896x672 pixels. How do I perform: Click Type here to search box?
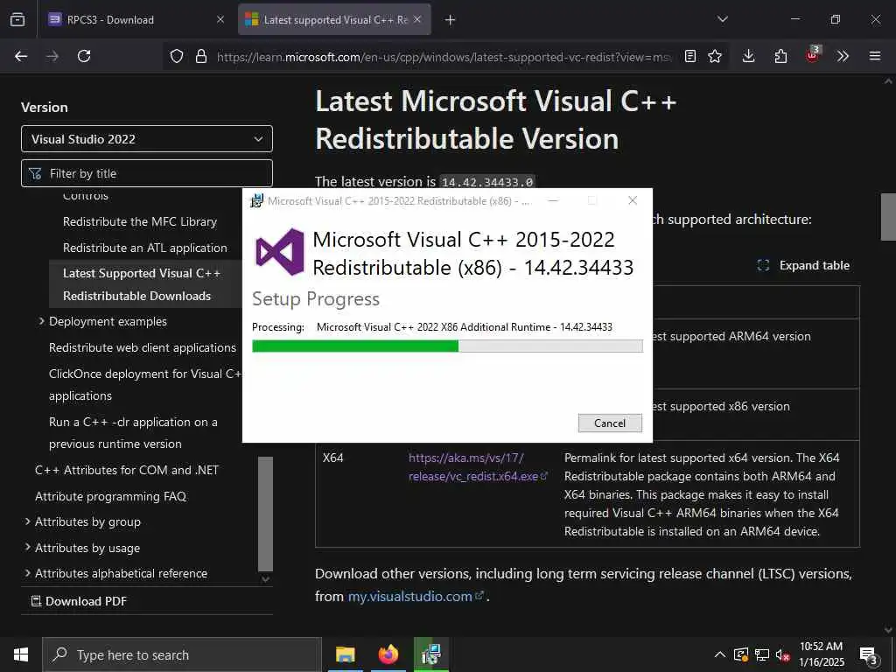click(182, 654)
